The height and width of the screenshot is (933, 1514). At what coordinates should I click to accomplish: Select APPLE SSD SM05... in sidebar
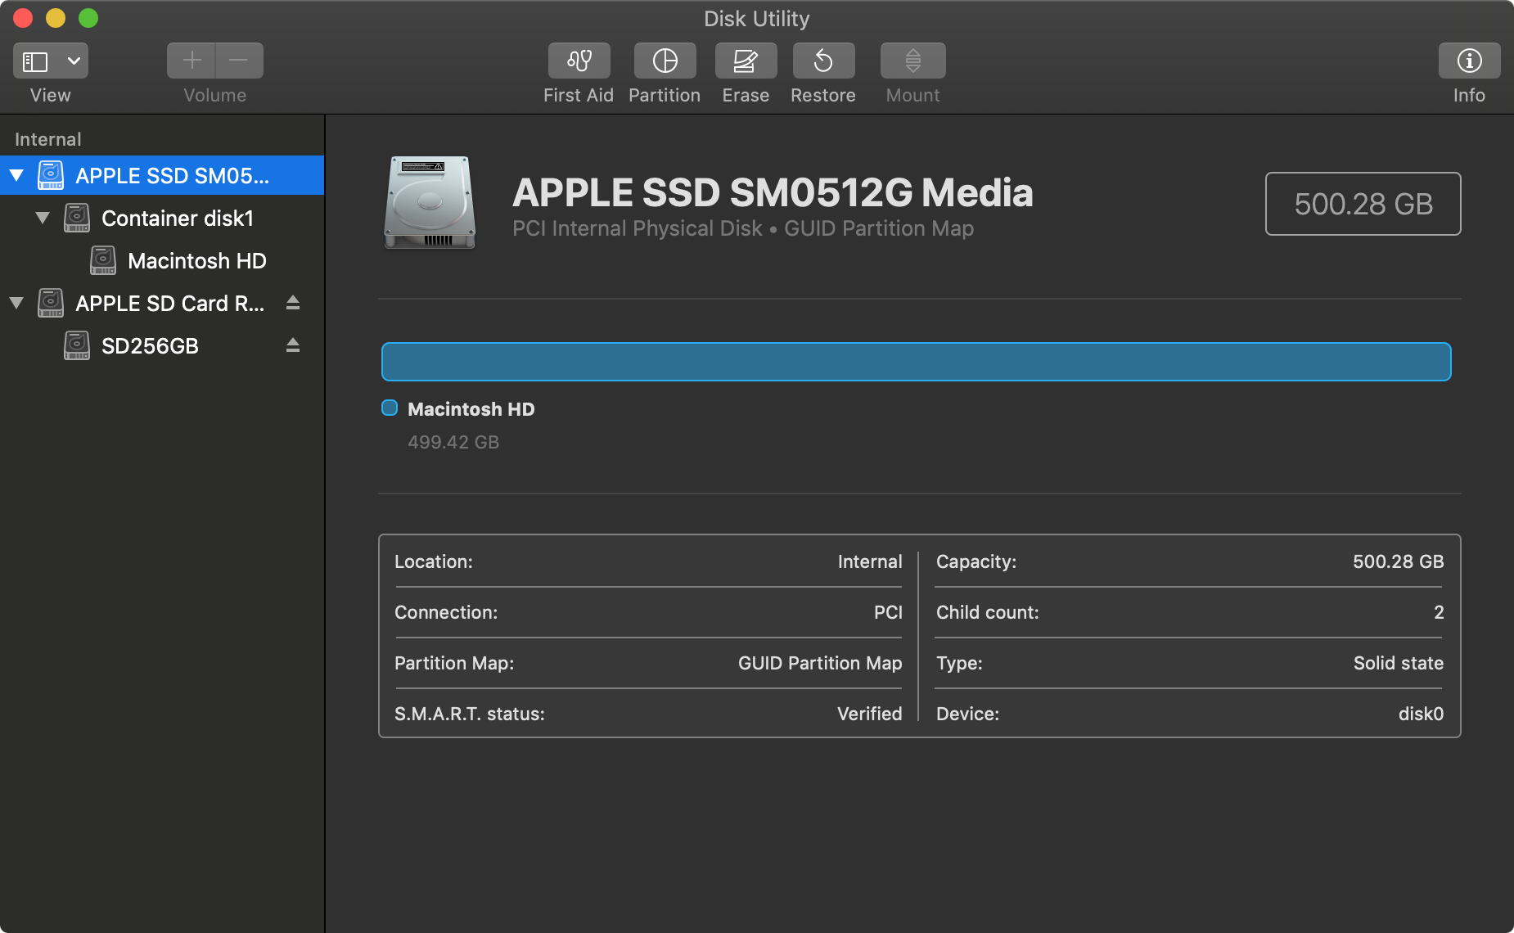(x=162, y=175)
